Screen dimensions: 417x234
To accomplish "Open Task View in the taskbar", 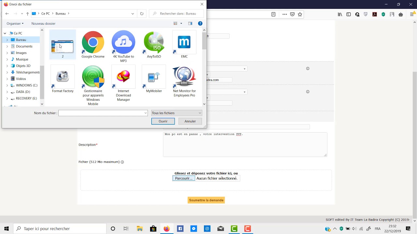I will coord(126,228).
